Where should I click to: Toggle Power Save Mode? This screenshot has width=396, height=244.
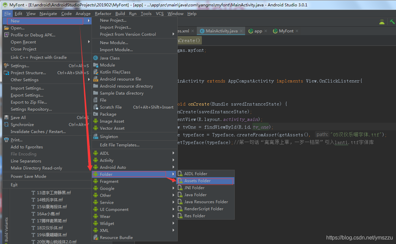29,176
